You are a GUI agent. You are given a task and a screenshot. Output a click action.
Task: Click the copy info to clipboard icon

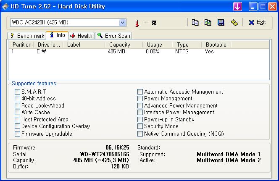pyautogui.click(x=195, y=23)
